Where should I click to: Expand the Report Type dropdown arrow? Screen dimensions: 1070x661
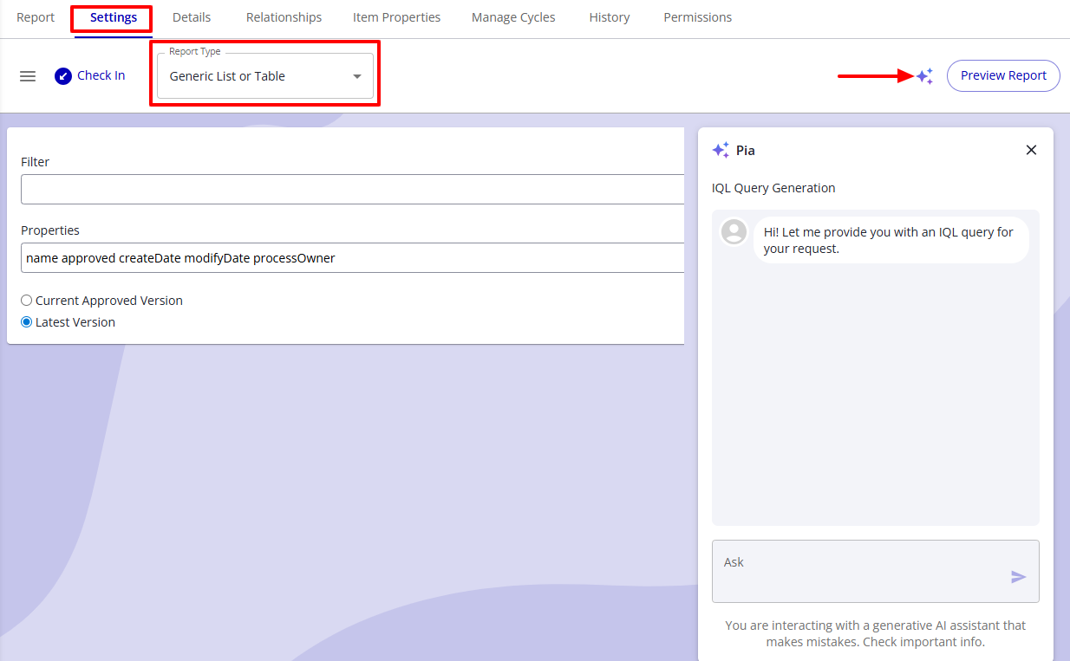[x=357, y=76]
